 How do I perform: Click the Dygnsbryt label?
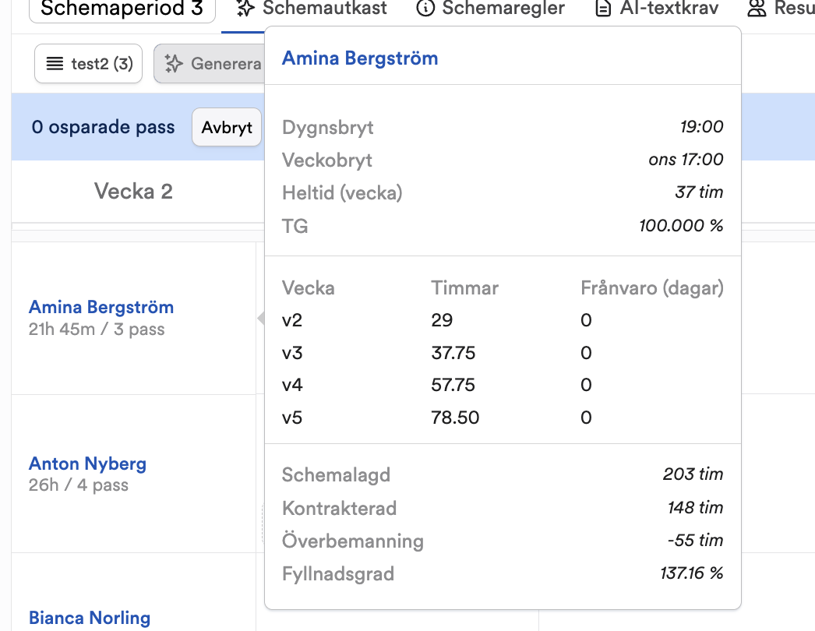328,127
